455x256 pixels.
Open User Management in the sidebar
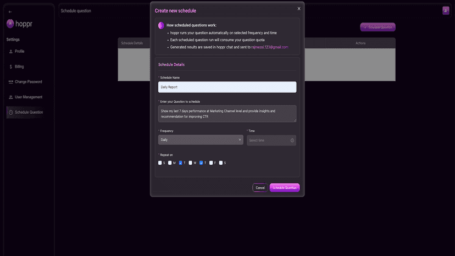click(29, 97)
